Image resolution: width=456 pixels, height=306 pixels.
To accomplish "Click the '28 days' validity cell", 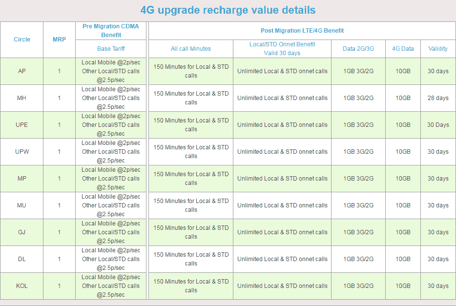I will [438, 98].
